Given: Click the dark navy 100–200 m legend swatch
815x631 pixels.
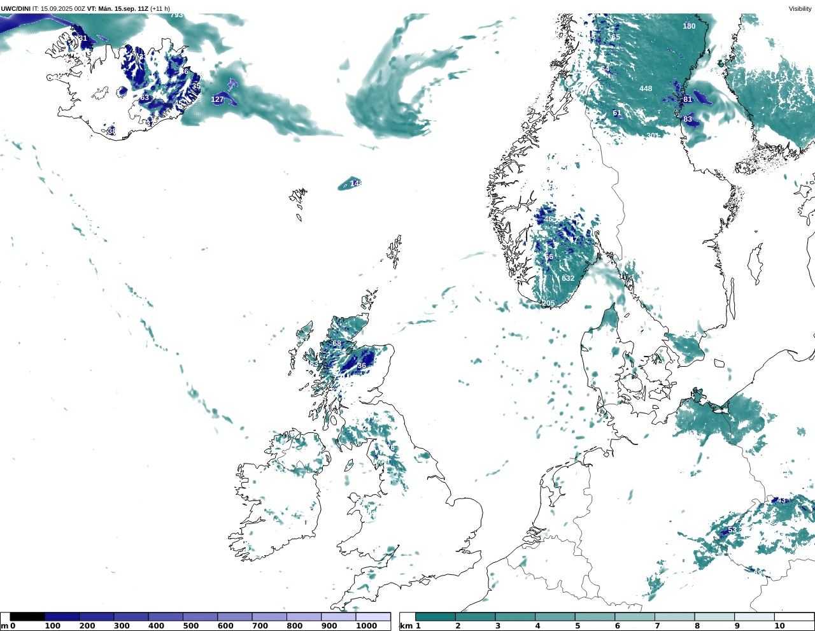Looking at the screenshot, I should point(62,616).
